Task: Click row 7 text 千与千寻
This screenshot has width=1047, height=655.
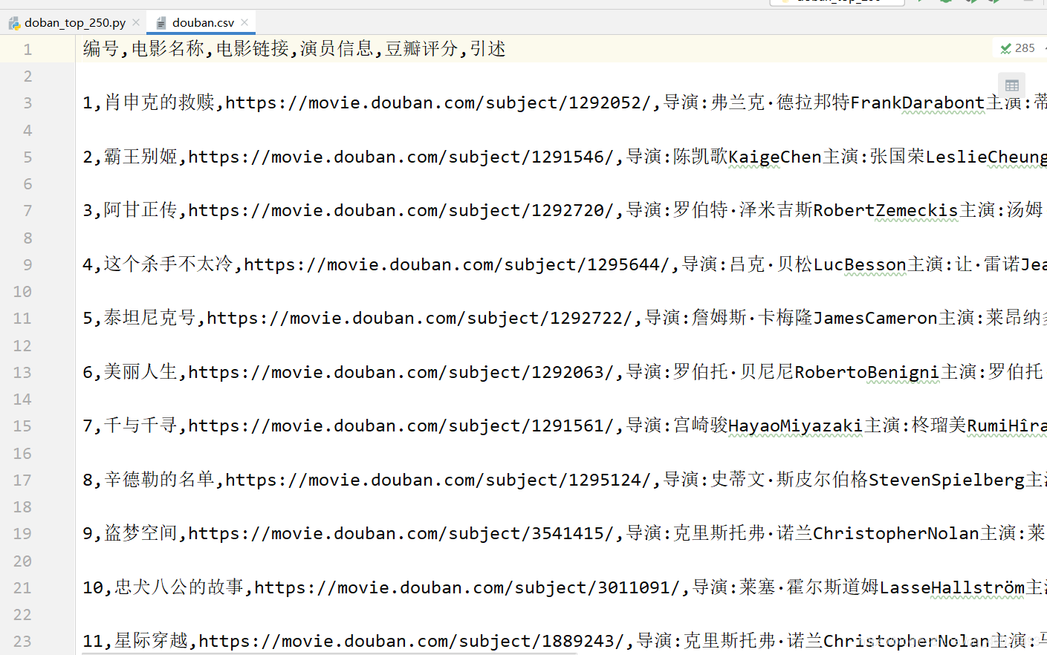Action: point(140,426)
